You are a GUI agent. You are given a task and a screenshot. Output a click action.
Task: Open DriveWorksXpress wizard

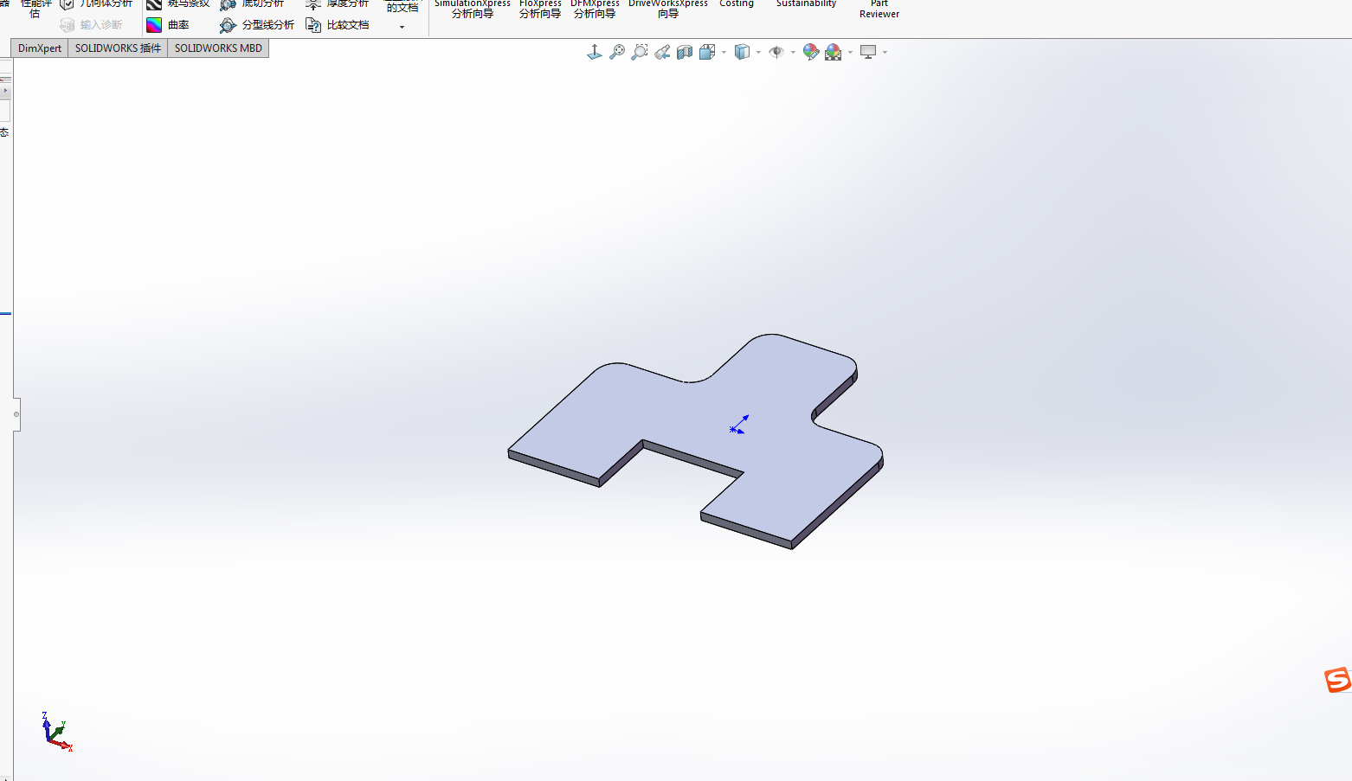(x=668, y=9)
